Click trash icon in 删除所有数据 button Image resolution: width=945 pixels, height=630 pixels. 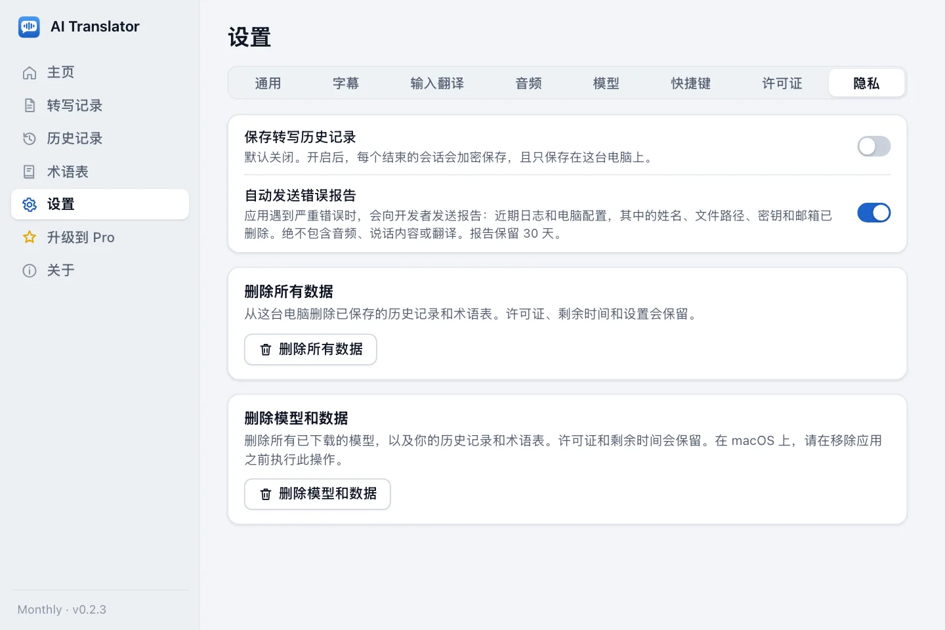[266, 350]
